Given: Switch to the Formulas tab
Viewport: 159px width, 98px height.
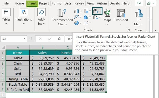Looking at the screenshot, I should point(57,3).
